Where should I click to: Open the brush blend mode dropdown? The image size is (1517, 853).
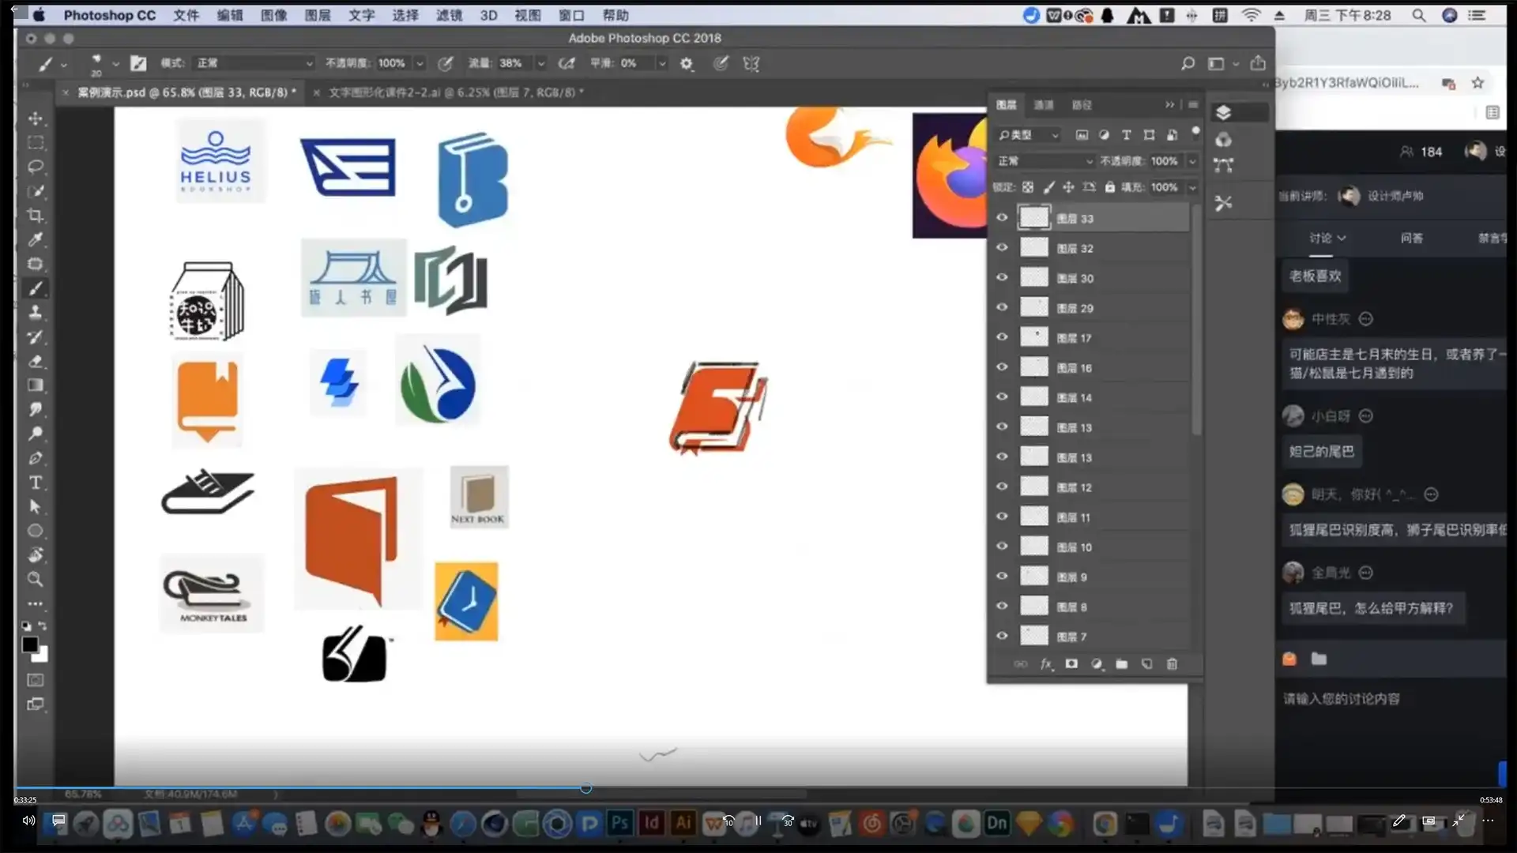[x=254, y=63]
